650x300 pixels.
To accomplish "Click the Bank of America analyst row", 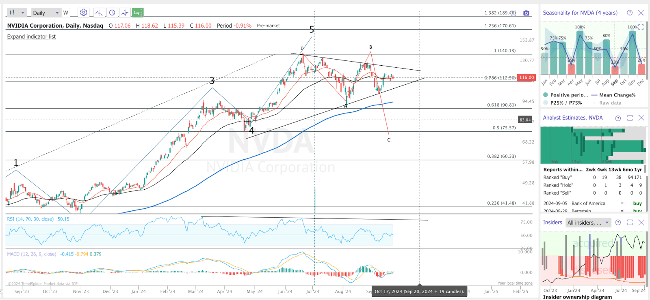I will [x=593, y=204].
